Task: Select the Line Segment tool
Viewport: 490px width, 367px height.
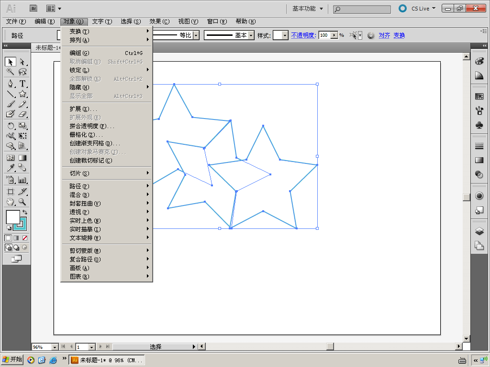Action: (x=11, y=94)
